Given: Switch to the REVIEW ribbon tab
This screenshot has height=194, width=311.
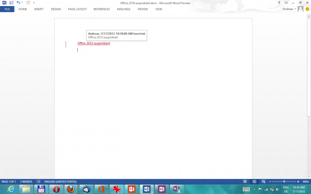Looking at the screenshot, I should tap(142, 9).
